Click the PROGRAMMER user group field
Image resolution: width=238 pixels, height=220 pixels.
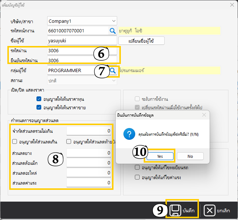click(77, 70)
